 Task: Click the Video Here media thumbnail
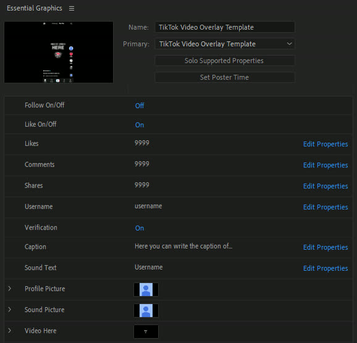[146, 331]
